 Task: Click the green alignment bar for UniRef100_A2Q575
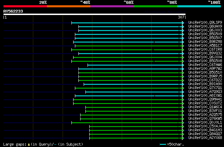pos(131,115)
